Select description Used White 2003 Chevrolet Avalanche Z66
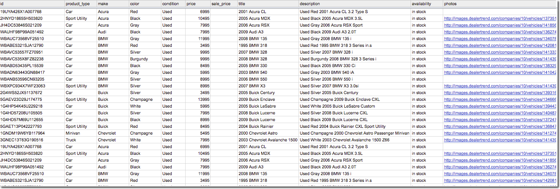This screenshot has width=560, height=189. click(355, 140)
